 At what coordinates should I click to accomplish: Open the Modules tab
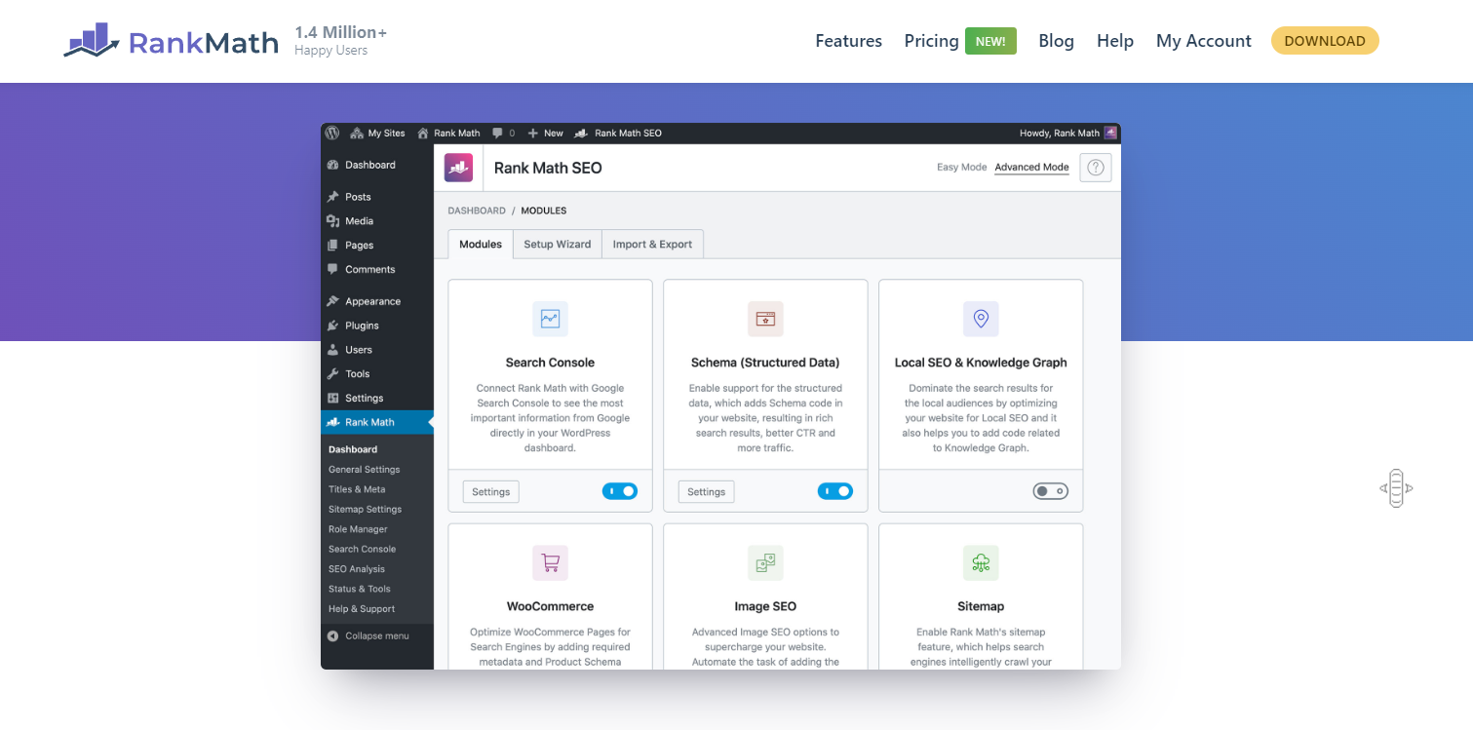(x=481, y=244)
